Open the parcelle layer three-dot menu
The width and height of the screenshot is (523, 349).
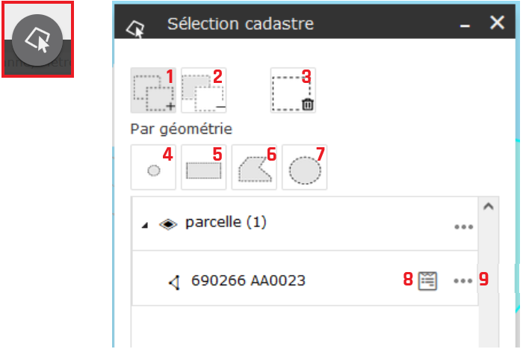464,227
